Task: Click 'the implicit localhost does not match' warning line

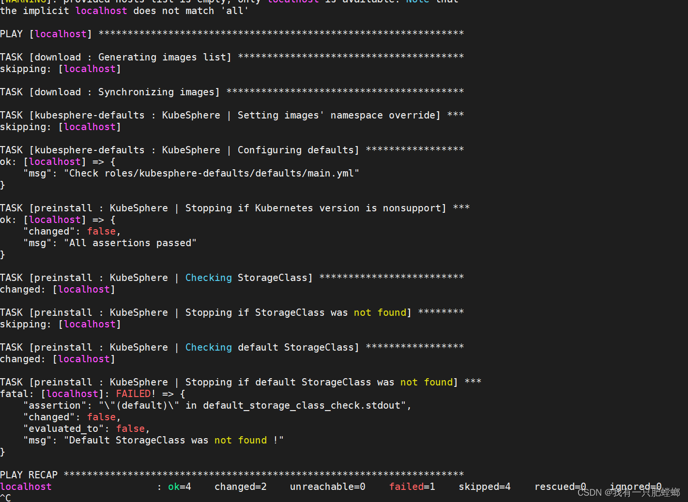Action: tap(124, 11)
